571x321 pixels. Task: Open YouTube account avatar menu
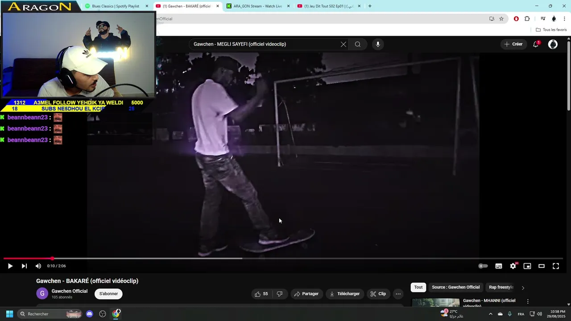(x=553, y=44)
